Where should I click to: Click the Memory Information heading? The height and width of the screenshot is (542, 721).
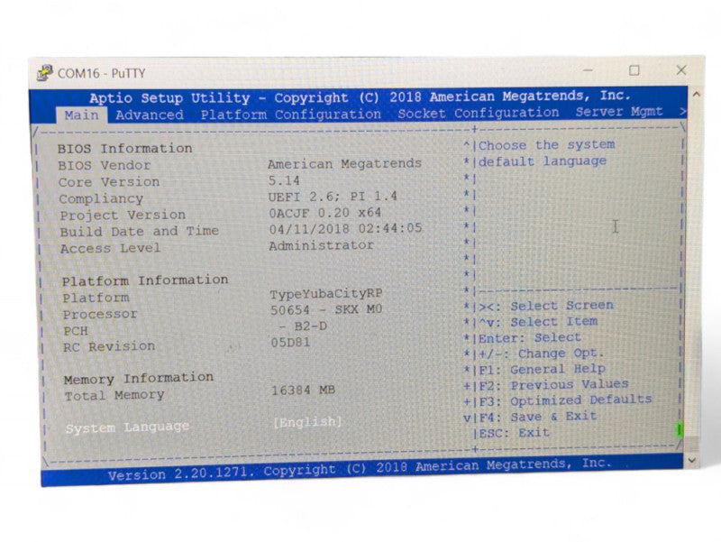139,379
